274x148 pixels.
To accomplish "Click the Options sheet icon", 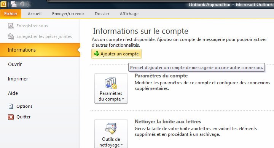I will pyautogui.click(x=11, y=106).
